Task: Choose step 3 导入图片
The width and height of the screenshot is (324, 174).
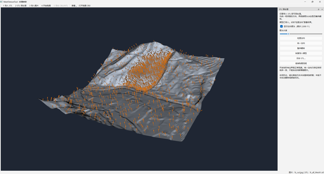Action: pyautogui.click(x=34, y=5)
